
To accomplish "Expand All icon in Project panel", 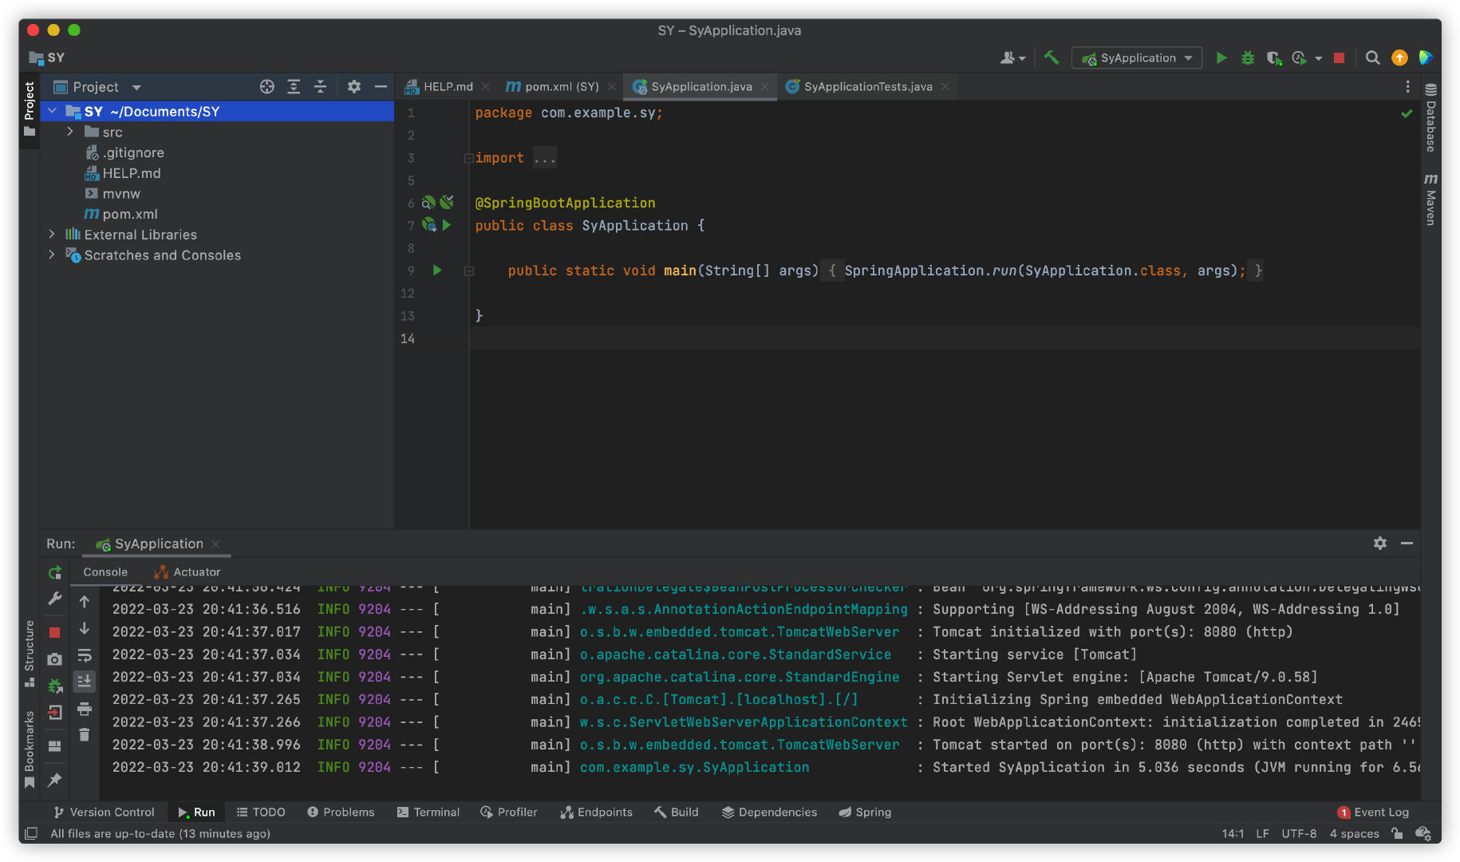I will point(294,87).
